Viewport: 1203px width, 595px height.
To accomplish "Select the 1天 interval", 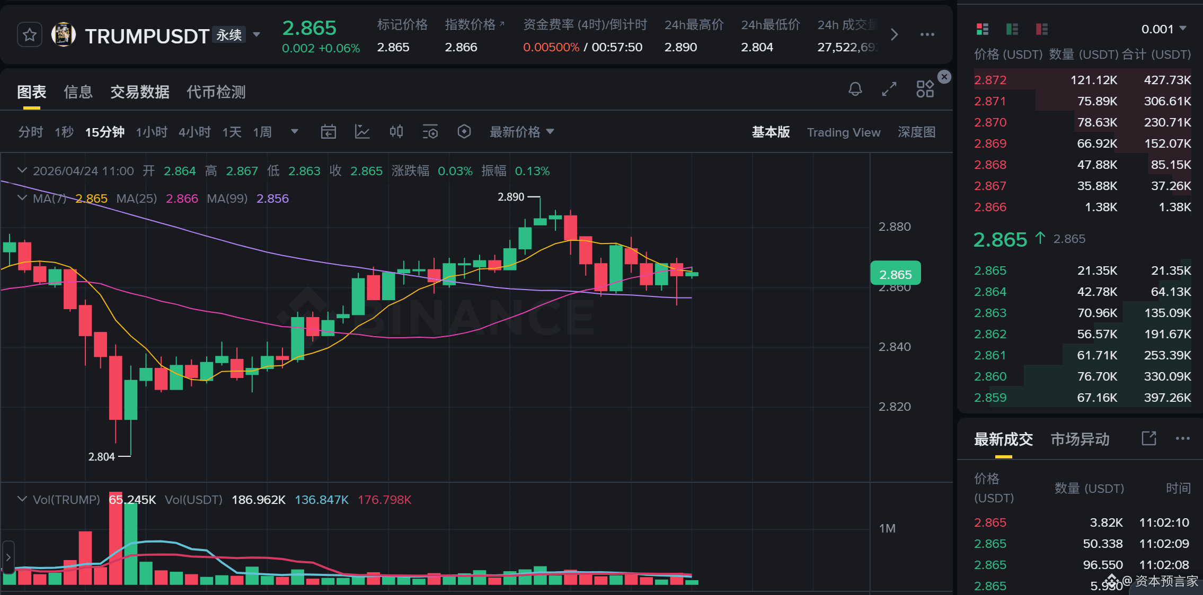I will coord(232,132).
